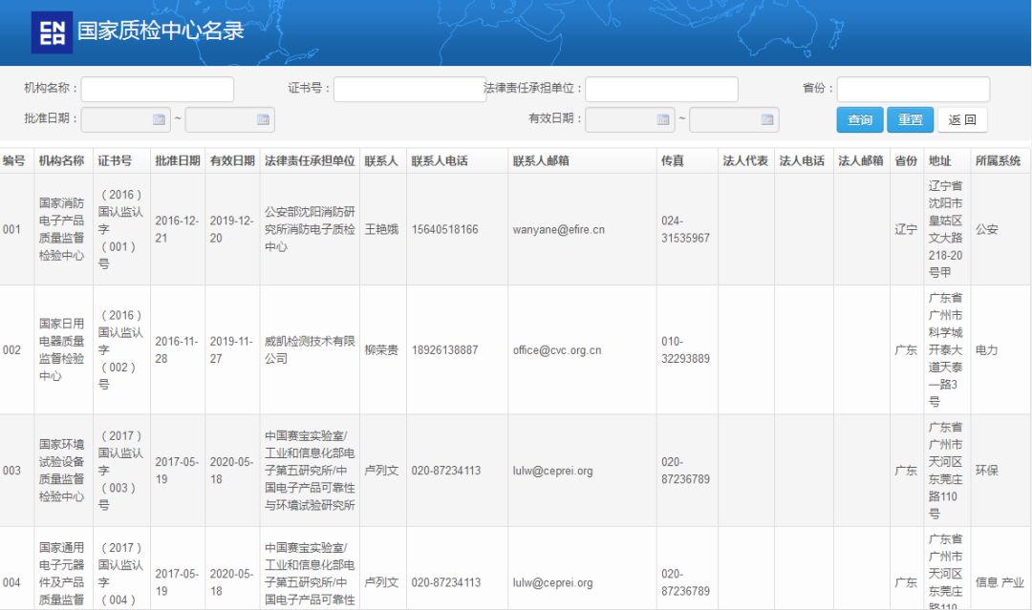Click phone number 18926138887

pos(445,350)
